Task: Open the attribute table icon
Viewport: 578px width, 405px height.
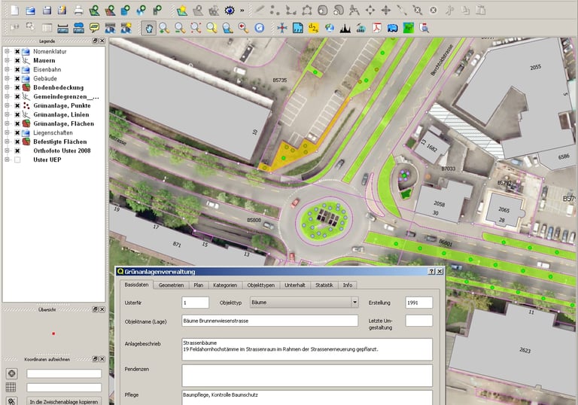Action: pos(46,28)
